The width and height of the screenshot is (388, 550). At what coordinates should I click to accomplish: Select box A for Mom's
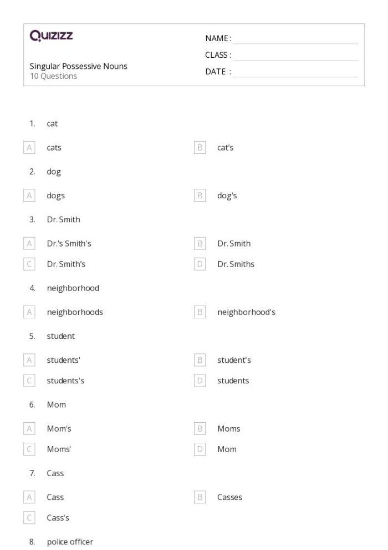(x=29, y=428)
